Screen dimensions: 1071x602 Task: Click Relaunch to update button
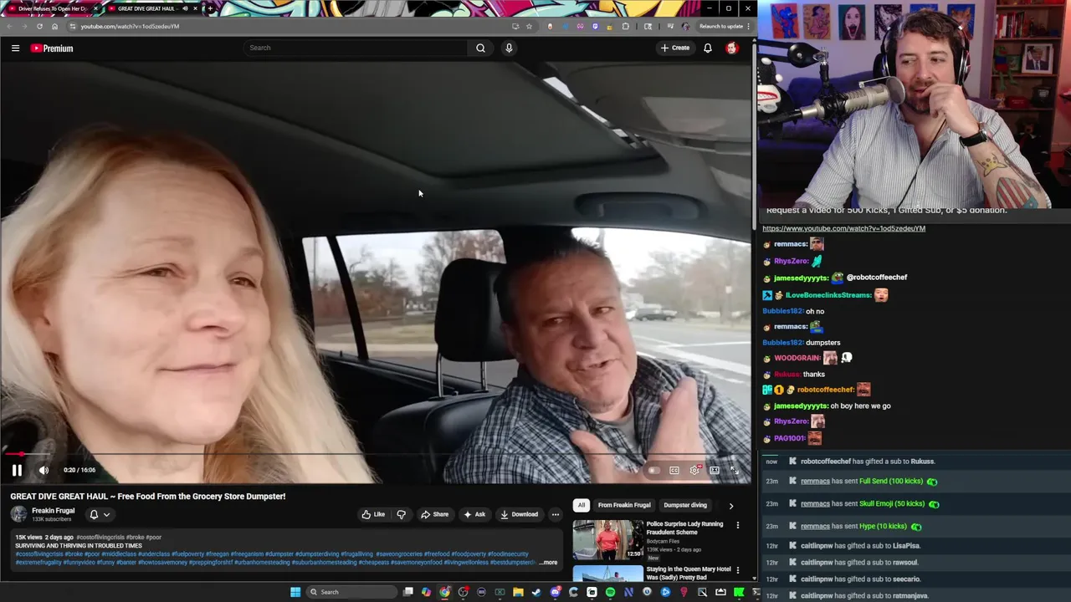pos(722,26)
